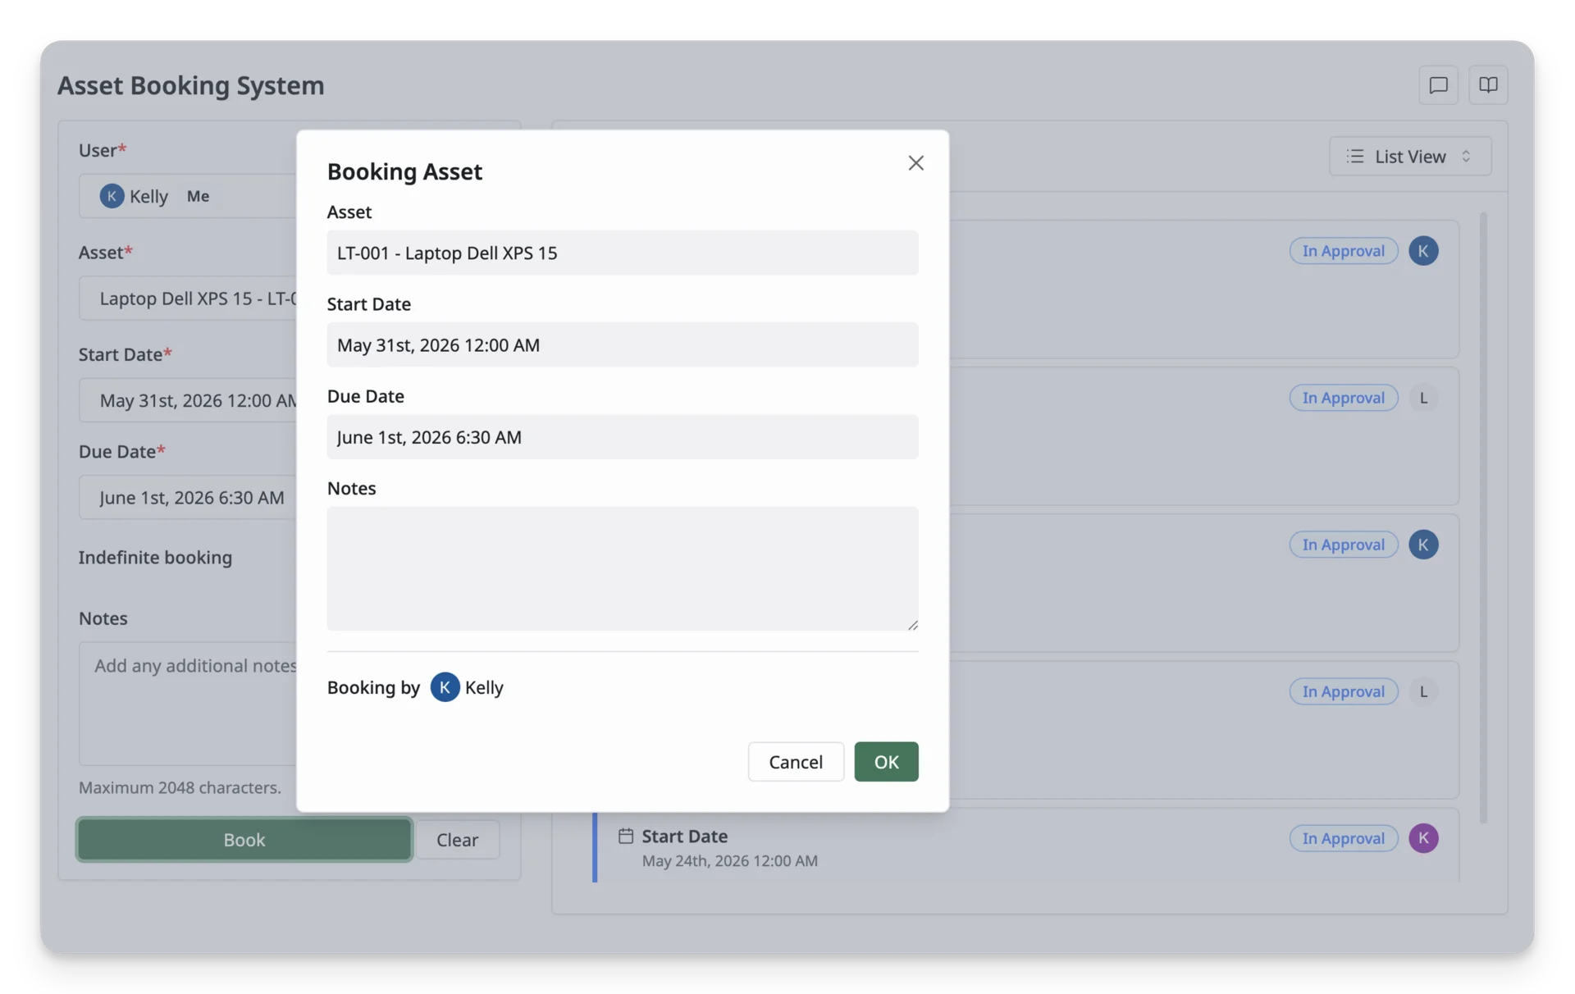Click the Me tag next to Kelly
1575x994 pixels.
coord(198,195)
